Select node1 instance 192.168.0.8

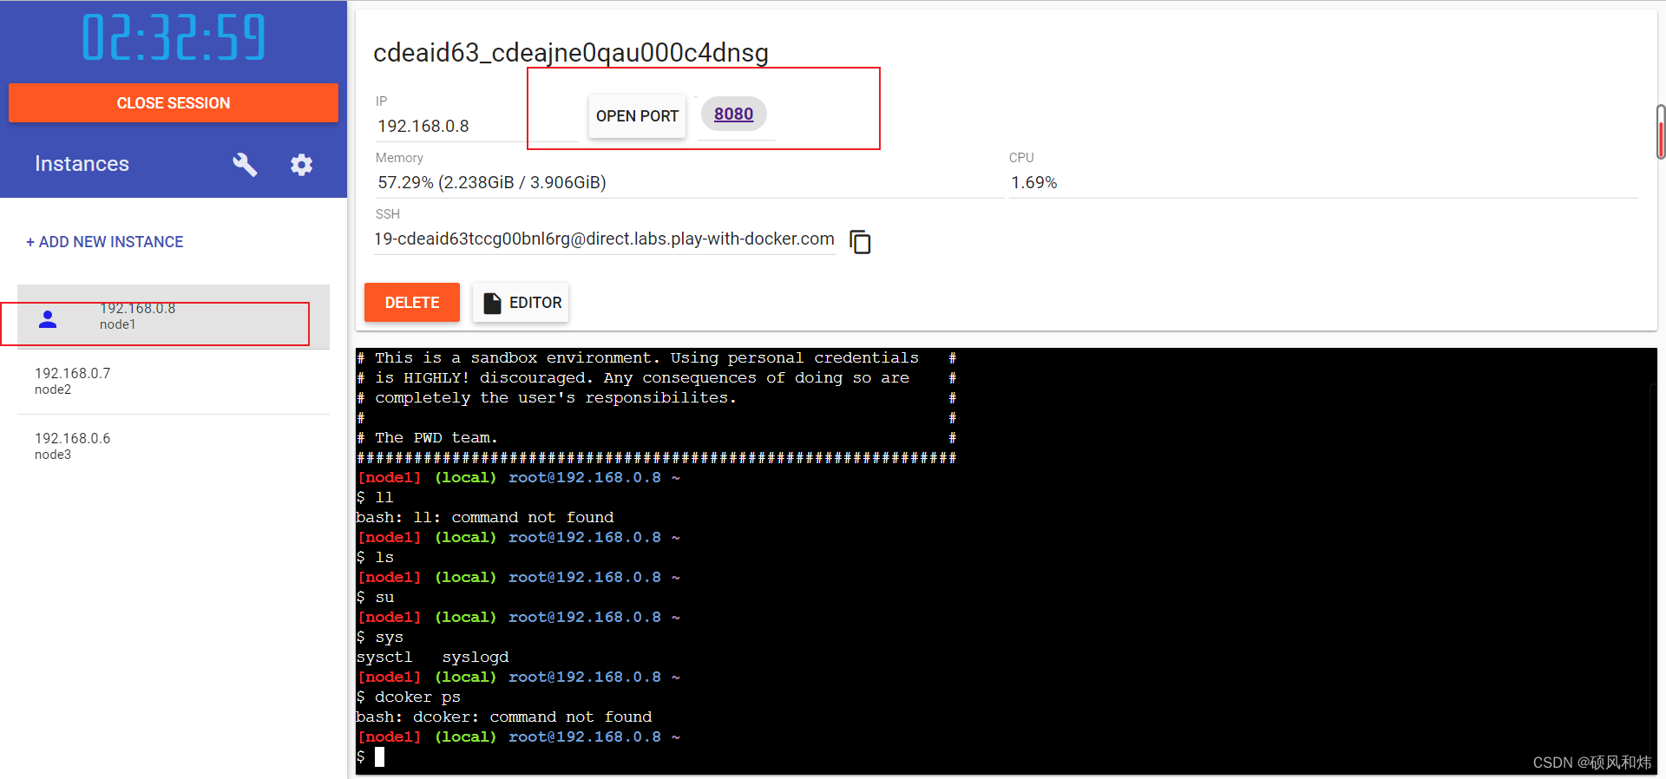pos(174,317)
